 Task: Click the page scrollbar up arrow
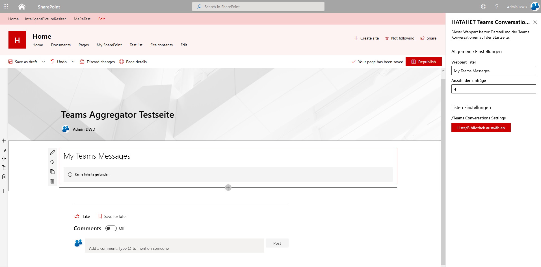pos(443,71)
